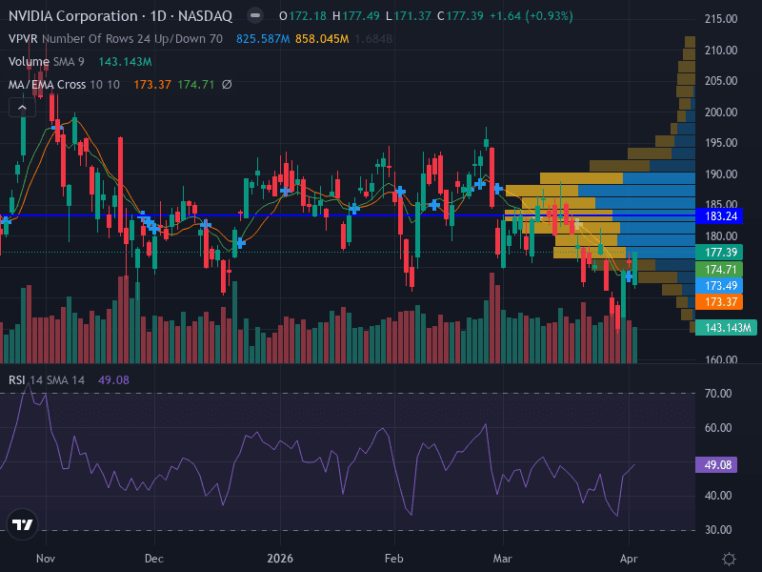Click the MA value 173.37 in legend
762x572 pixels.
tap(152, 85)
